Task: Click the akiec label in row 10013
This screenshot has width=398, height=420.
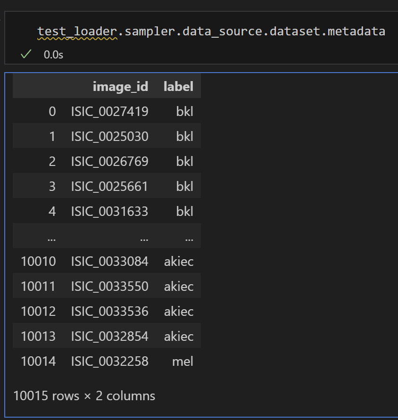Action: click(179, 336)
